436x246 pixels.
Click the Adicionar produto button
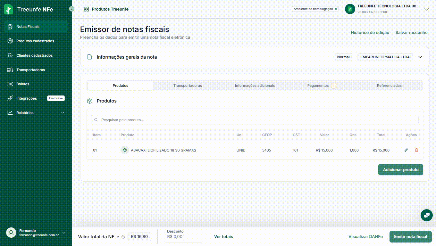click(x=400, y=170)
